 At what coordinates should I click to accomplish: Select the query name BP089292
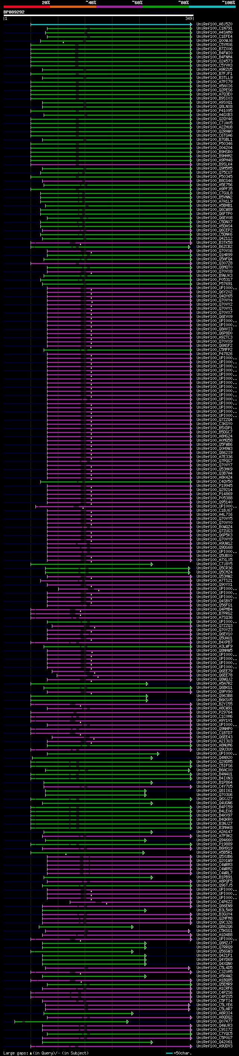[x=14, y=12]
